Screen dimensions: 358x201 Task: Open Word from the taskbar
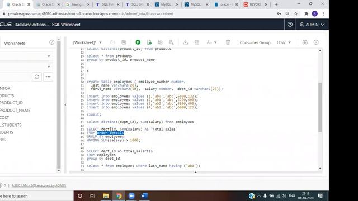click(x=144, y=196)
